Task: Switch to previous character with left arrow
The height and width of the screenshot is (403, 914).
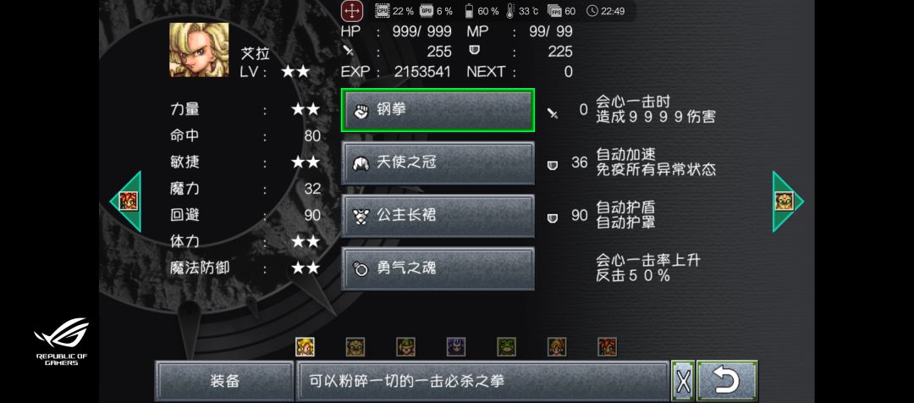Action: [126, 201]
